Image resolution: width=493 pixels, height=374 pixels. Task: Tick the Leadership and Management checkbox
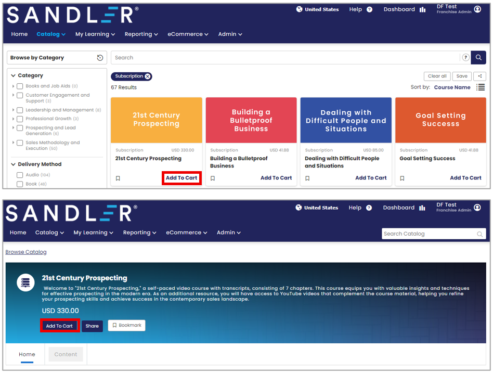tap(20, 110)
